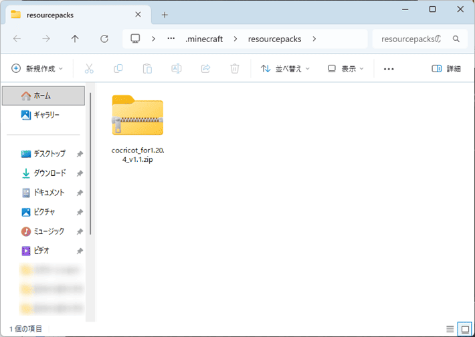Minimize the File Explorer window
The height and width of the screenshot is (337, 475).
click(x=405, y=9)
